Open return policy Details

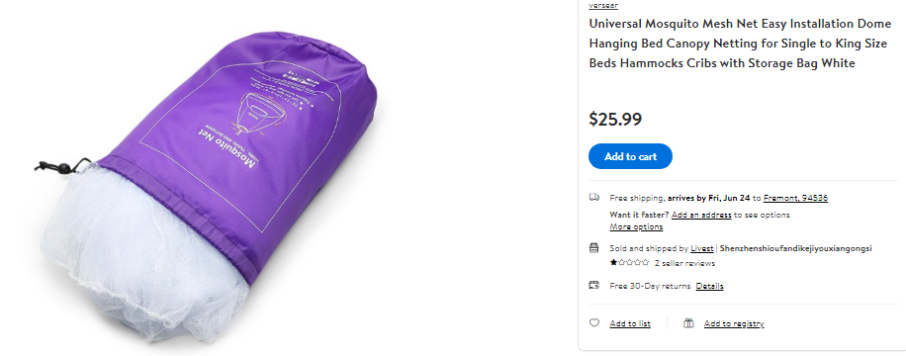[709, 286]
